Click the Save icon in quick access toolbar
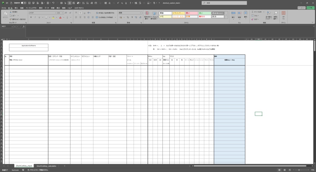 29,3
